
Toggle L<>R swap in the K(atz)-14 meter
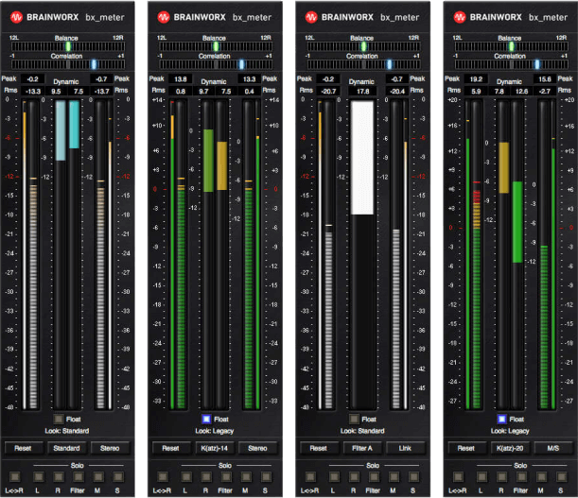(163, 476)
